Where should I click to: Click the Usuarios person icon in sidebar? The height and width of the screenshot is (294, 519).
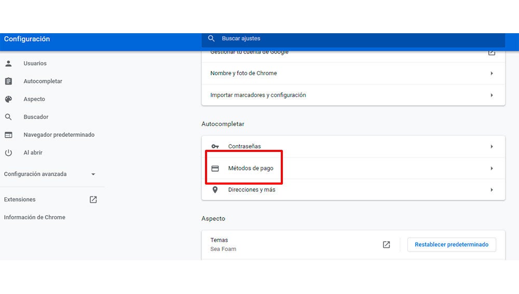[x=9, y=63]
